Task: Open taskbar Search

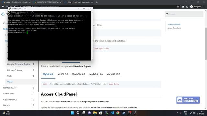Action: (x=78, y=113)
